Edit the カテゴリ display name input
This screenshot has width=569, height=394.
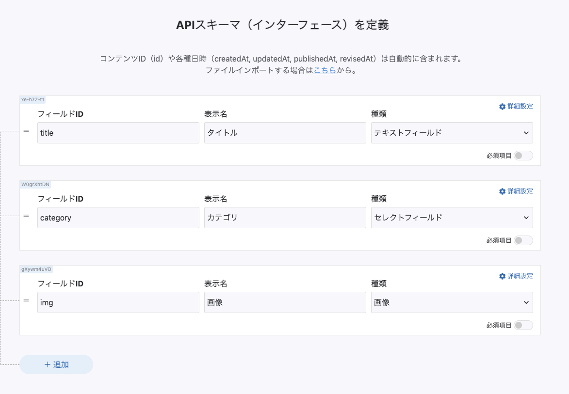pyautogui.click(x=285, y=218)
